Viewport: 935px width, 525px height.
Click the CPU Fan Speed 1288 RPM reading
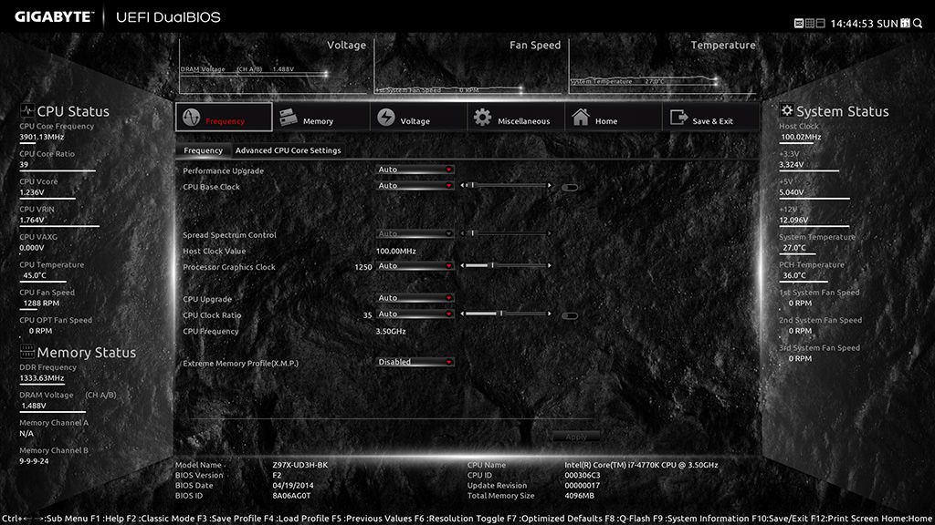[x=41, y=303]
